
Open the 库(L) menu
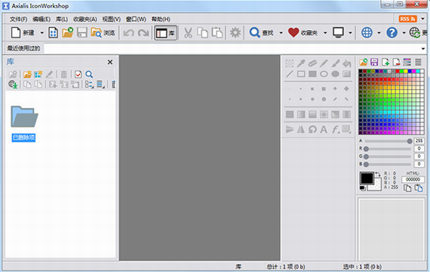tap(62, 19)
